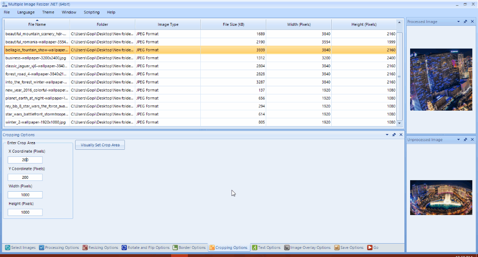
Task: Click file list scroll up arrow
Action: pyautogui.click(x=399, y=22)
